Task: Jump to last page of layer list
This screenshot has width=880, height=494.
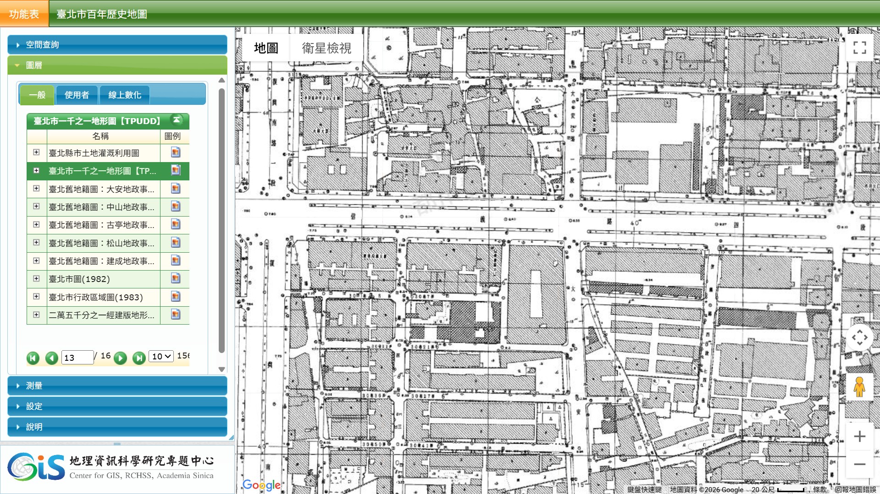Action: pos(139,358)
